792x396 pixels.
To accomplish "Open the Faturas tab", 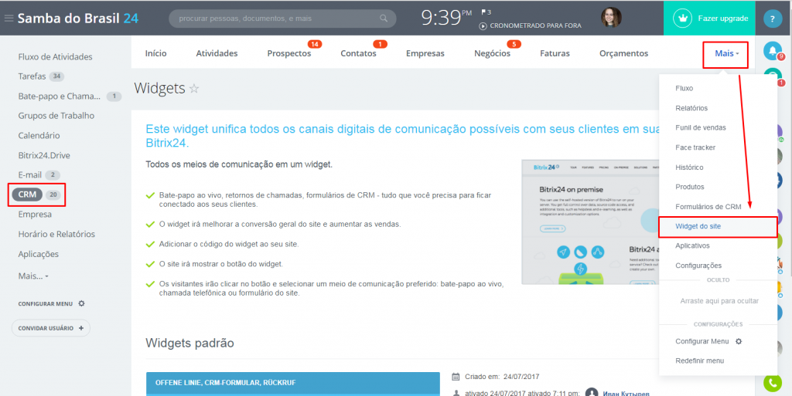I will pyautogui.click(x=555, y=53).
